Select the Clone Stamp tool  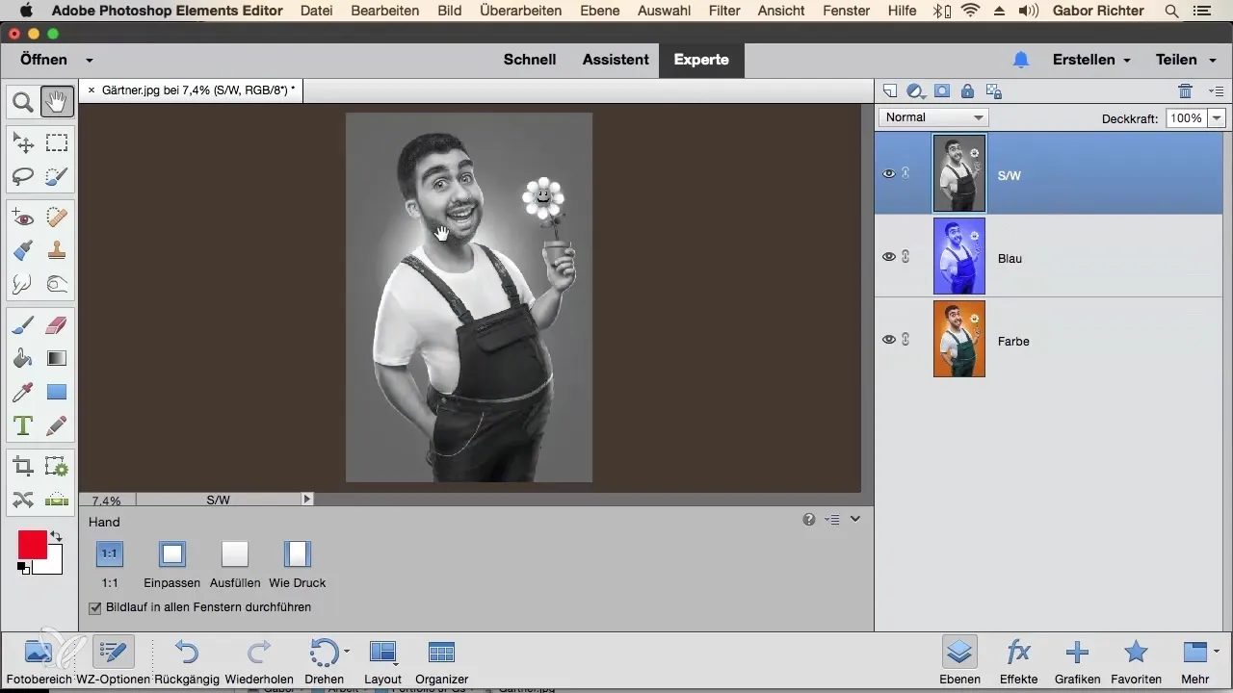pos(57,250)
